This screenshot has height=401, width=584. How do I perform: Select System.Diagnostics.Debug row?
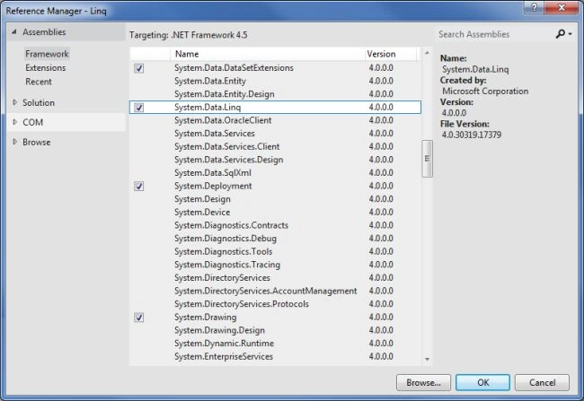pos(275,239)
